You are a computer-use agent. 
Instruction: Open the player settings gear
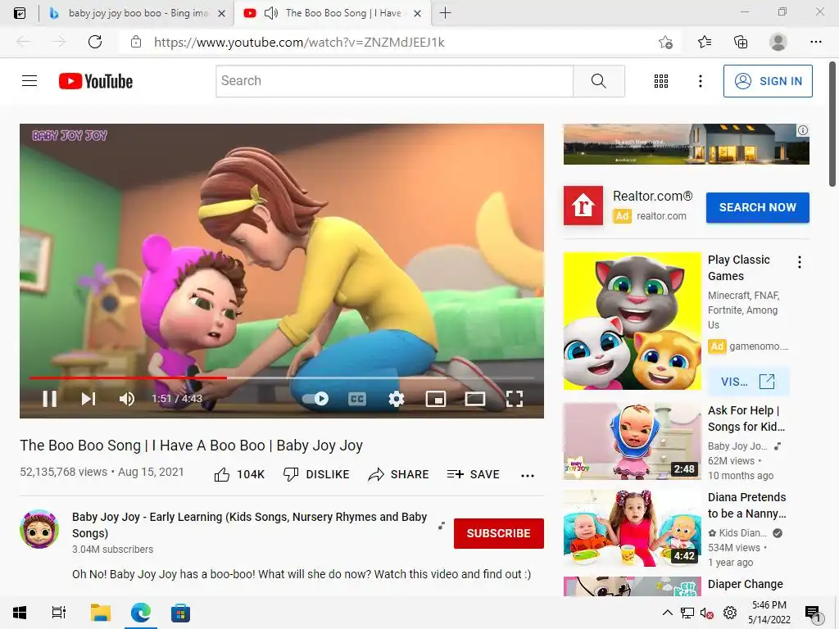click(x=396, y=399)
